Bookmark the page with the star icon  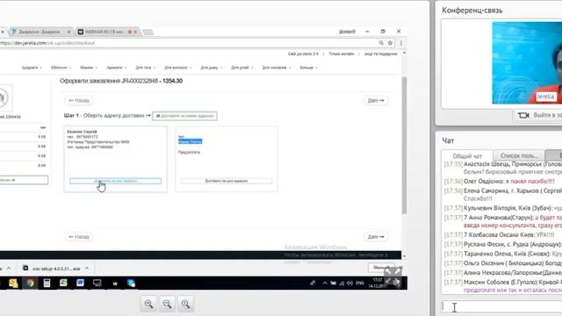390,43
